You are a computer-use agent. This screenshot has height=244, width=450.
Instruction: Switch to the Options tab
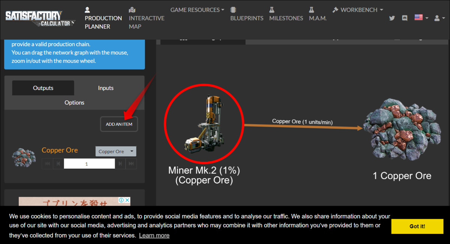[74, 102]
